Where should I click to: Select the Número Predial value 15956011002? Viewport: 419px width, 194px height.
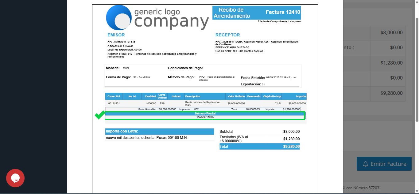[205, 117]
